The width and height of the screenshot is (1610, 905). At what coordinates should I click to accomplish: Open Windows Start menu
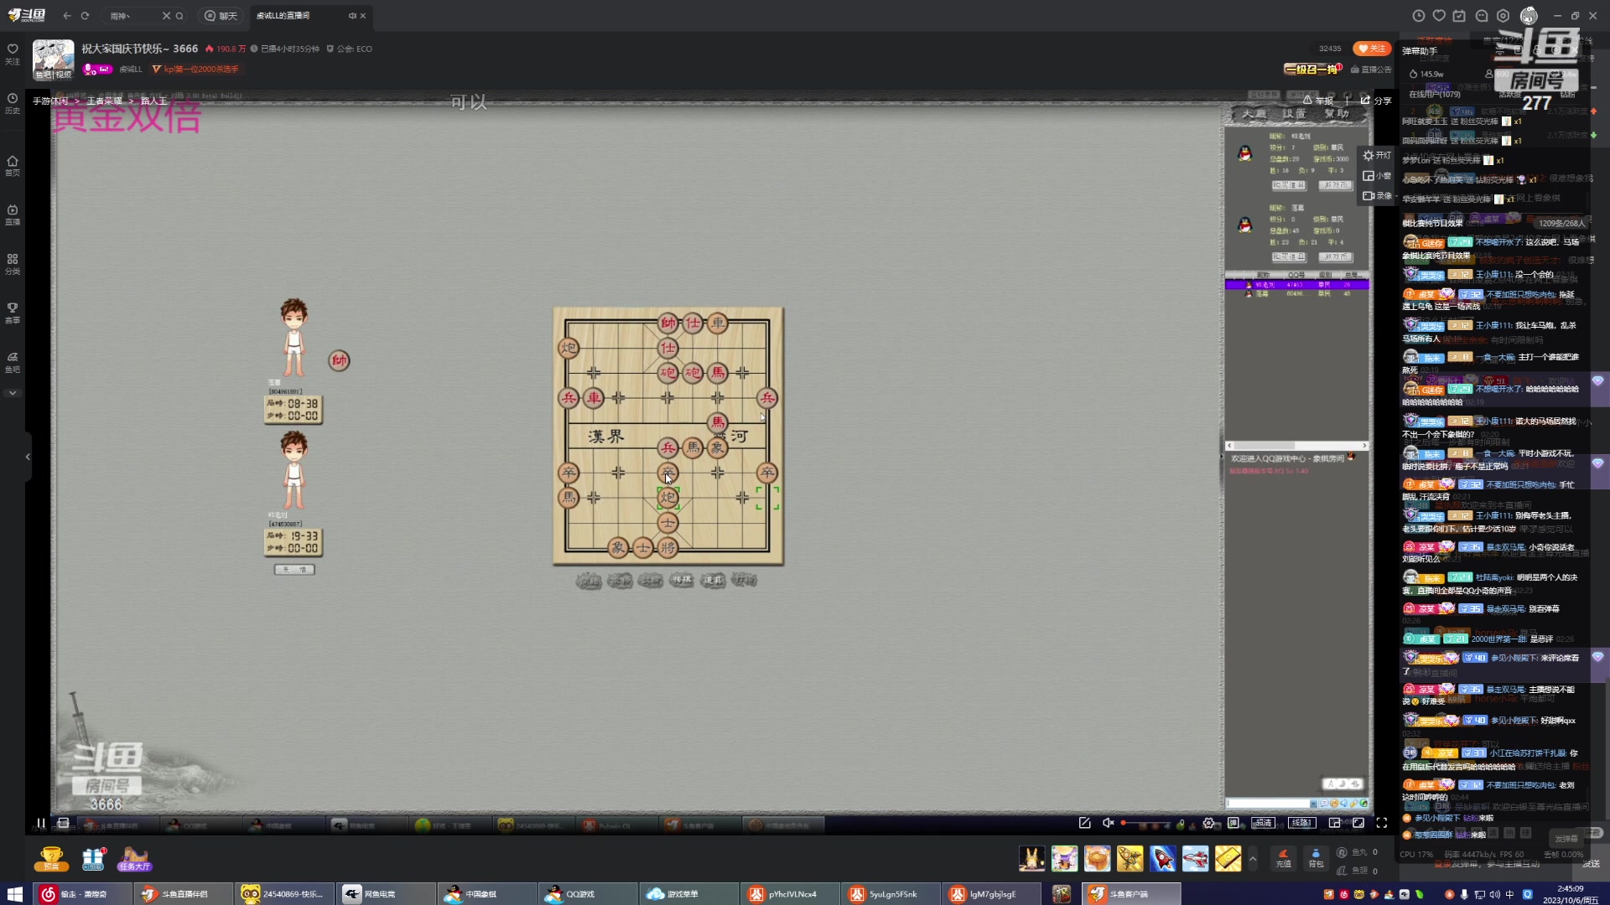(x=15, y=893)
